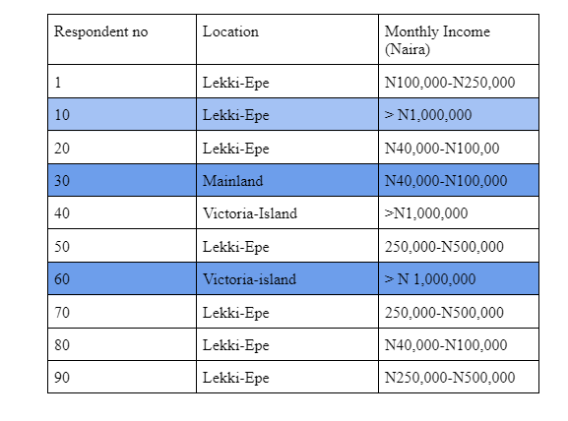568x421 pixels.
Task: Select respondent number 1 cell
Action: (122, 82)
